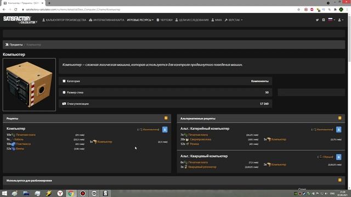Open Изготовитель link in Катерийный компьютер recipe
Viewport: 351px width, 197px height.
click(x=325, y=130)
